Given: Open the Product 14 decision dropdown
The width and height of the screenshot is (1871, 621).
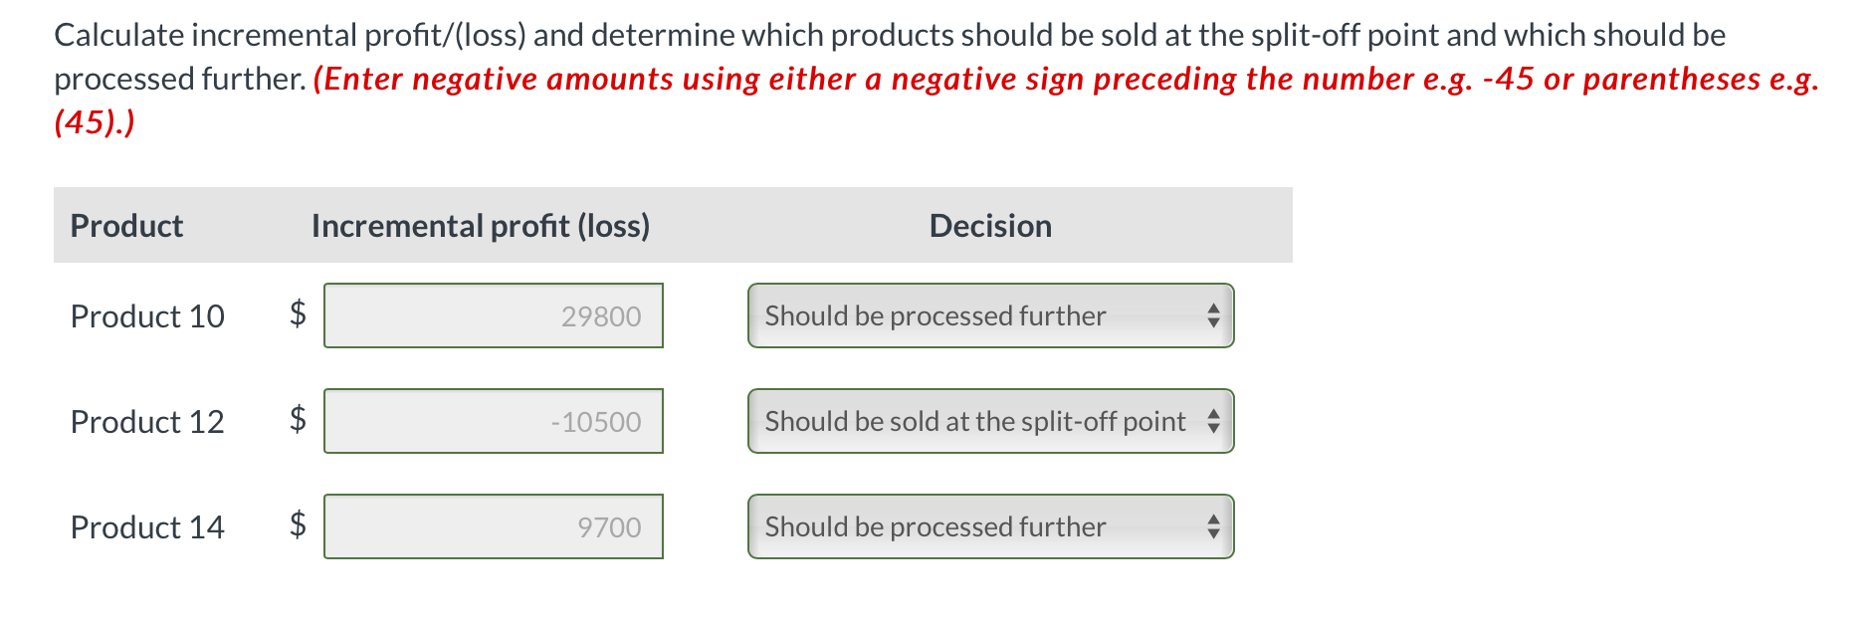Looking at the screenshot, I should click(990, 526).
